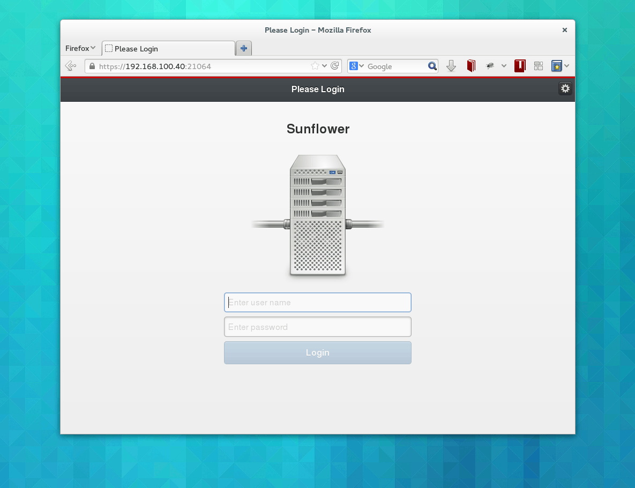This screenshot has height=488, width=635.
Task: Click the Please Login header title
Action: [x=318, y=89]
